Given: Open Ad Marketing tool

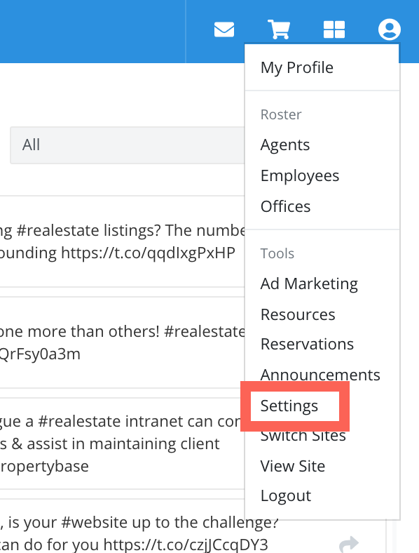Looking at the screenshot, I should pyautogui.click(x=309, y=284).
